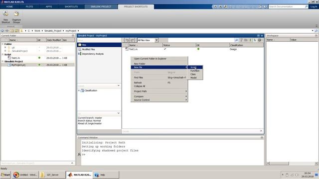Click the Log In button
319x179 pixels.
point(314,6)
